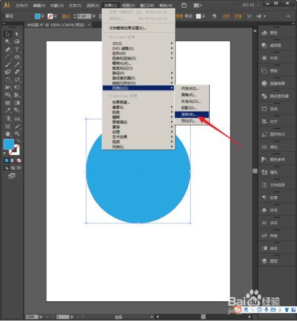Select the Eraser tool

click(x=17, y=72)
